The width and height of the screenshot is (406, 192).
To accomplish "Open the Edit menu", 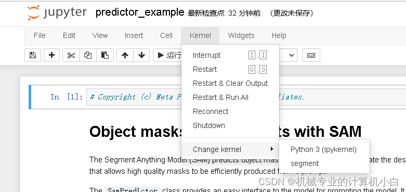I will tap(69, 35).
